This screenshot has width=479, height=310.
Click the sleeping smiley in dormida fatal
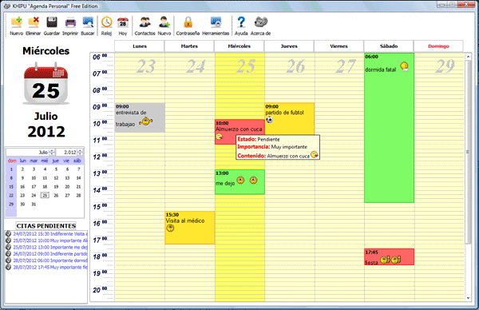point(404,66)
